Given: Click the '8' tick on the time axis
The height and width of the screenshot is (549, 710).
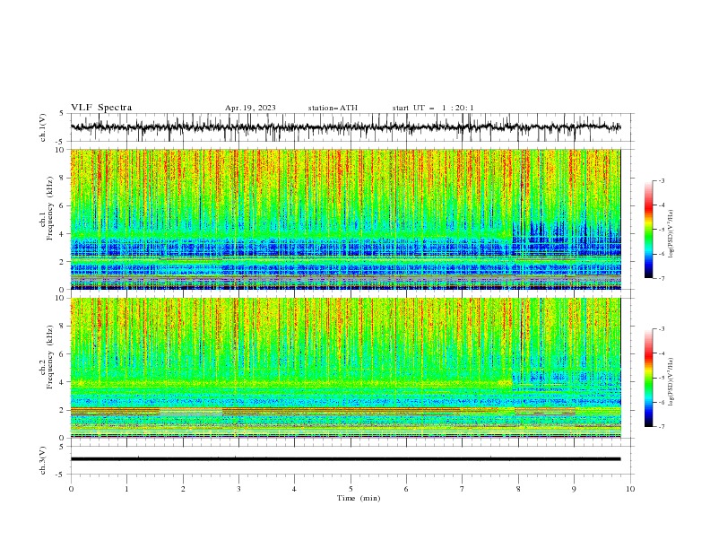Looking at the screenshot, I should (518, 489).
